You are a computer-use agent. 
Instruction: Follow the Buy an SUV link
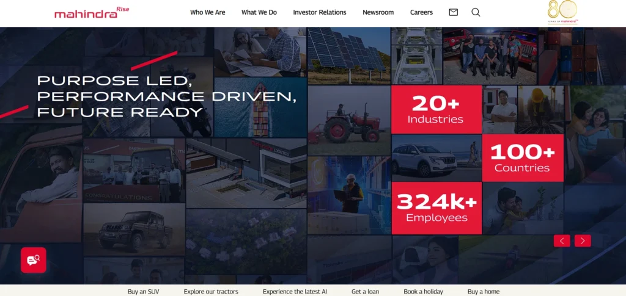tap(143, 292)
